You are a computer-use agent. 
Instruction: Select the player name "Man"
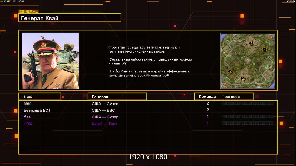pyautogui.click(x=28, y=103)
